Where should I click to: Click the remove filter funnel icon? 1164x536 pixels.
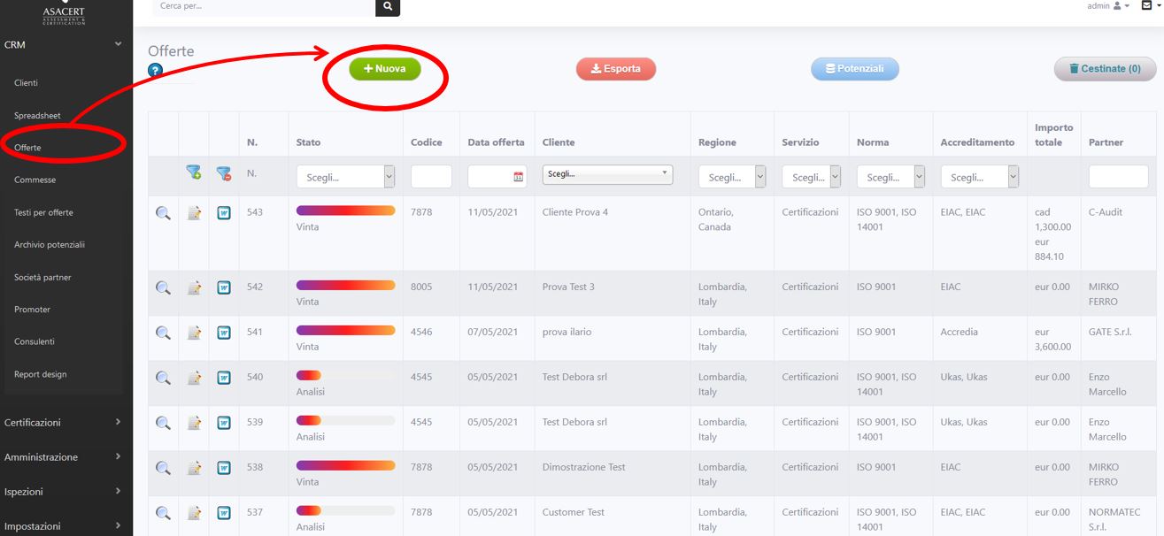click(x=224, y=174)
